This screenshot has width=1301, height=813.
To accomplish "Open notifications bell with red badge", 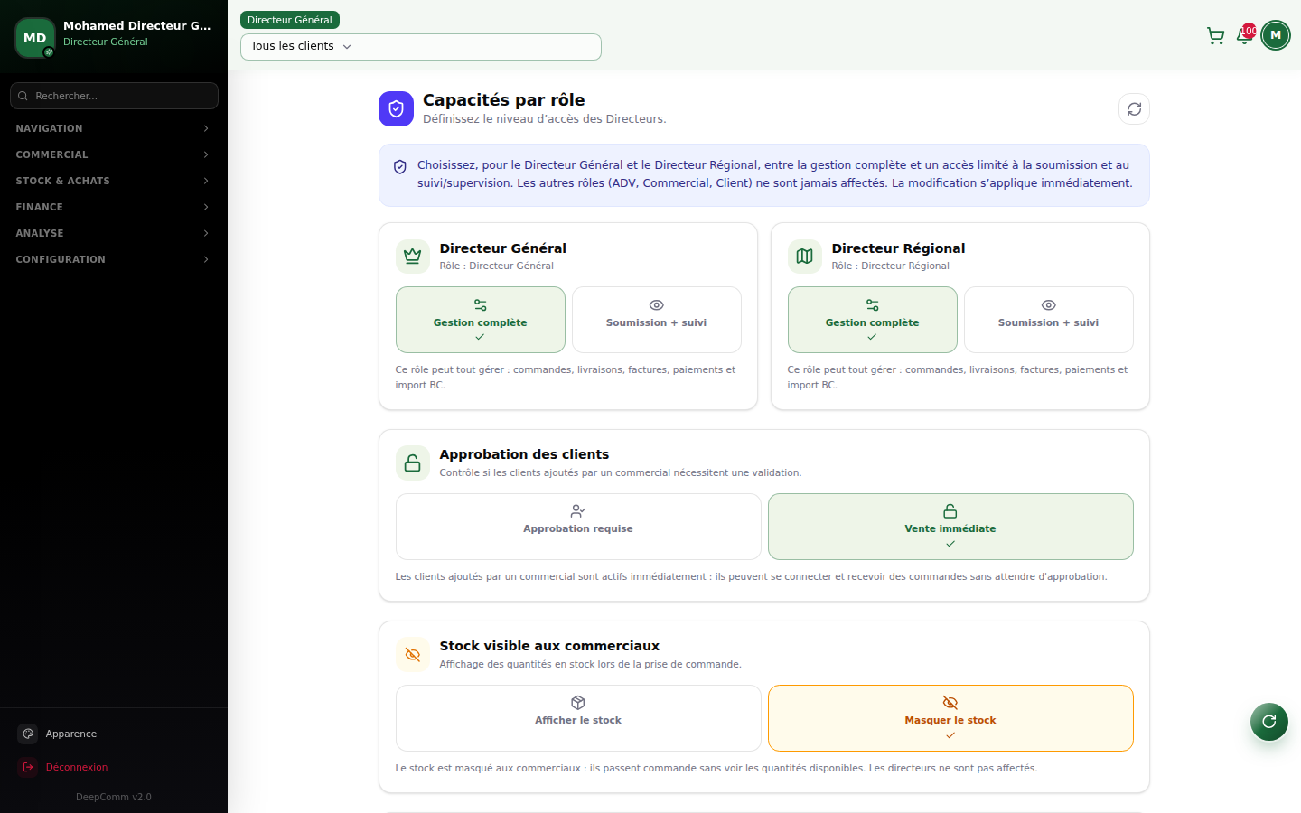I will pos(1244,36).
